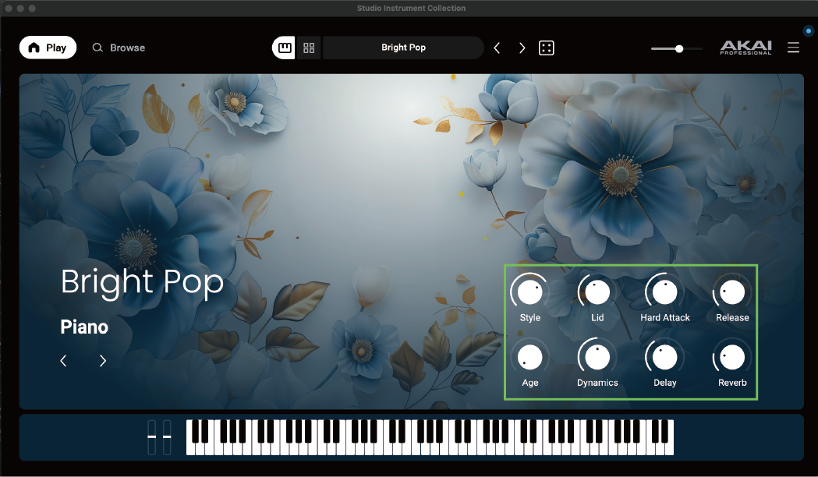This screenshot has height=477, width=818.
Task: Switch to grid pads view icon
Action: [x=309, y=48]
